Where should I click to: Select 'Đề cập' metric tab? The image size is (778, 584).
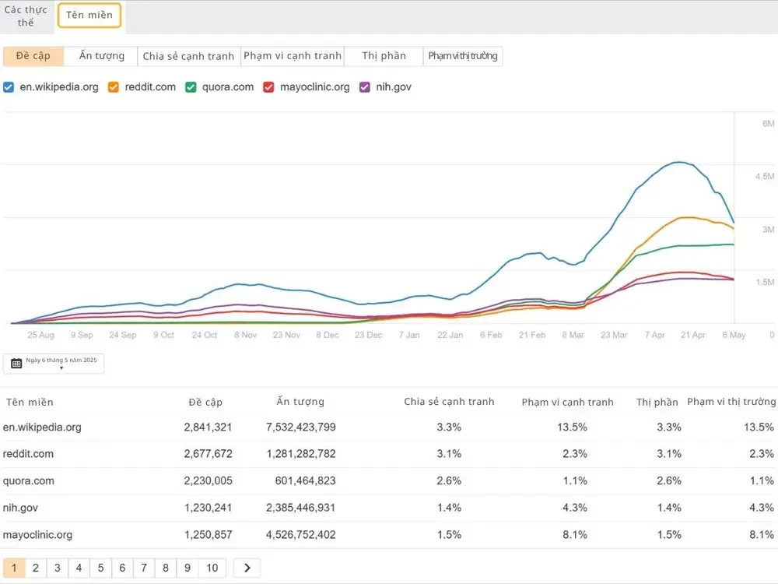[33, 56]
